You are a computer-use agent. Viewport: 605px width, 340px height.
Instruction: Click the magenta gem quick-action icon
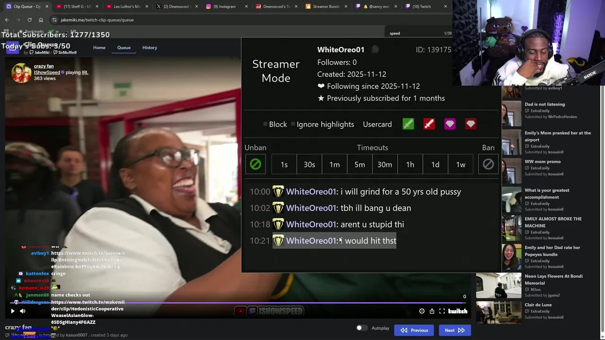tap(449, 124)
